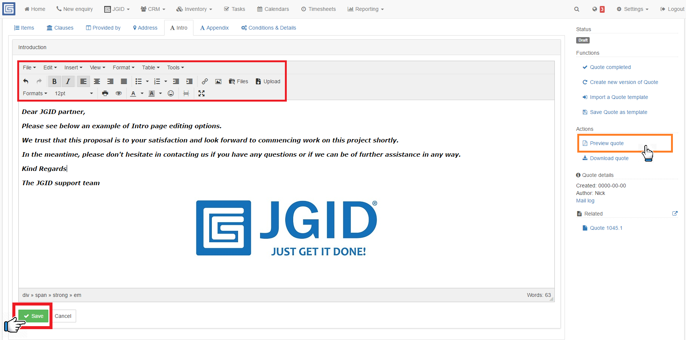Insert a numbered list
Image resolution: width=686 pixels, height=340 pixels.
click(157, 81)
